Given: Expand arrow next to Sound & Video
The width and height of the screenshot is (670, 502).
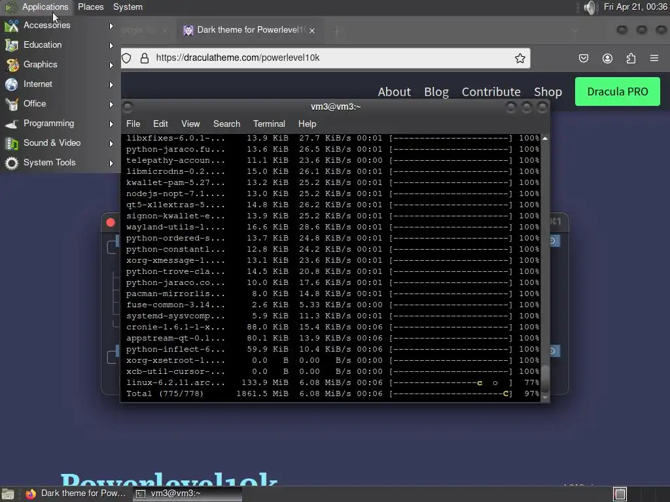Looking at the screenshot, I should point(111,144).
